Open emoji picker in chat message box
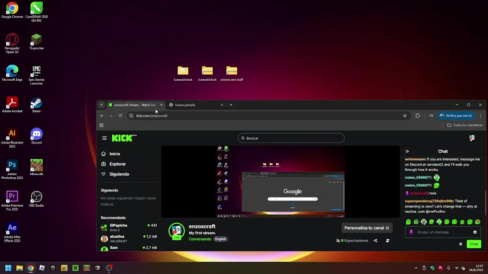 coord(475,232)
